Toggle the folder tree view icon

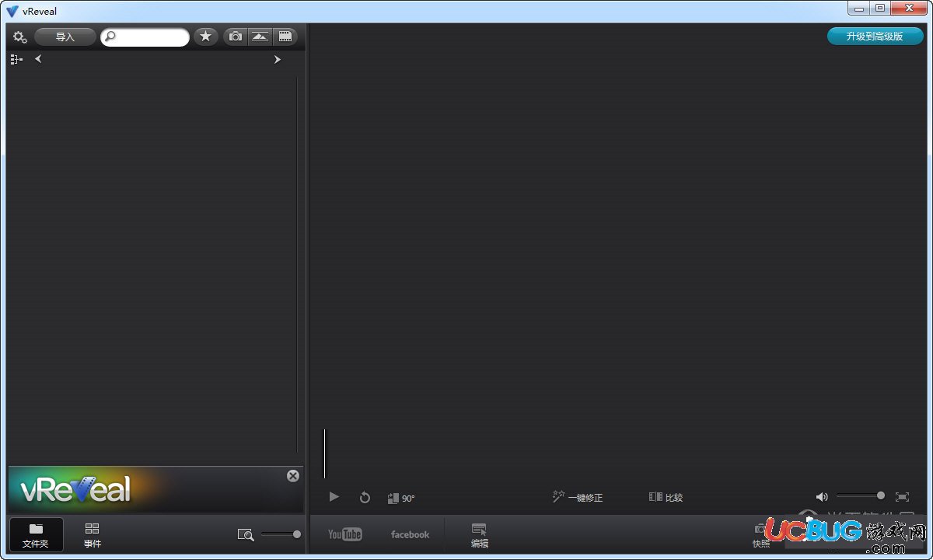[x=16, y=59]
